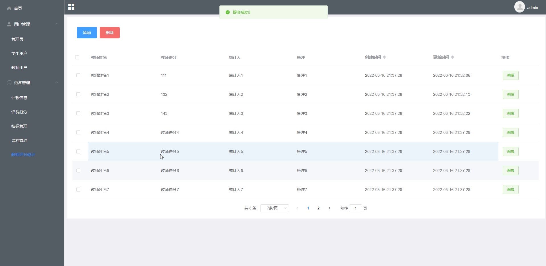Go to next page arrow
546x266 pixels.
(329, 208)
